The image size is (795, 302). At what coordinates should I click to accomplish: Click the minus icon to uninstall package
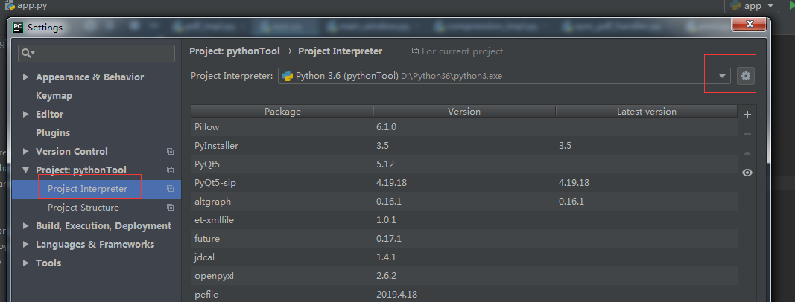pyautogui.click(x=747, y=134)
